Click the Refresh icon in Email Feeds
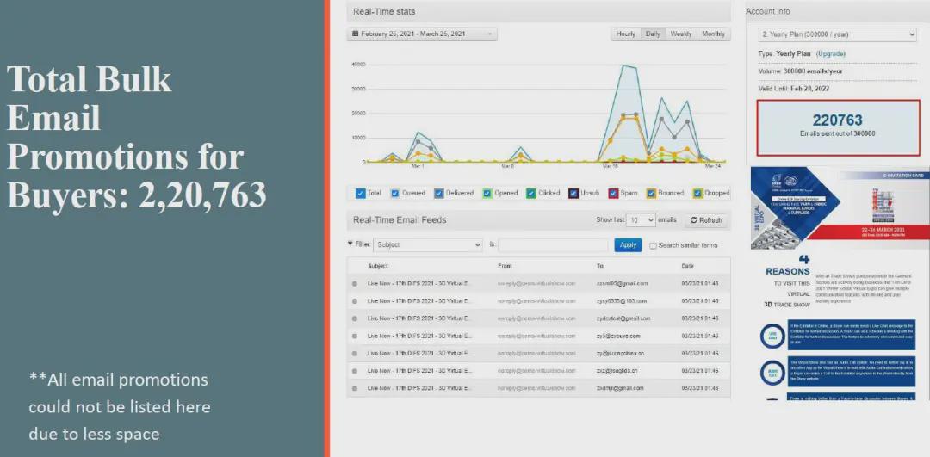Screen dimensions: 930x457 [696, 220]
